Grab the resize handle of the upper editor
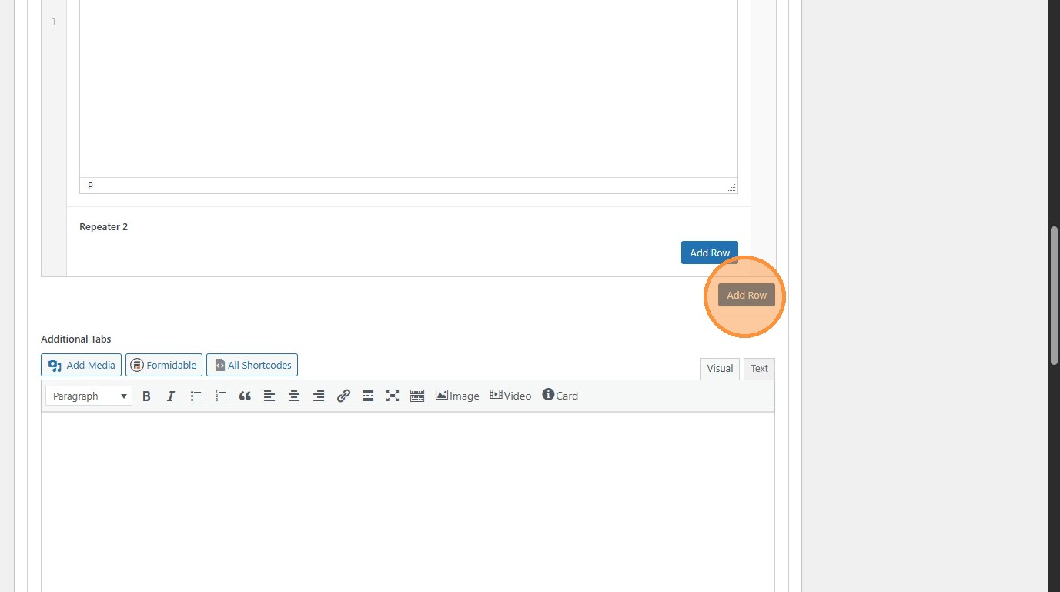The image size is (1060, 592). 731,187
